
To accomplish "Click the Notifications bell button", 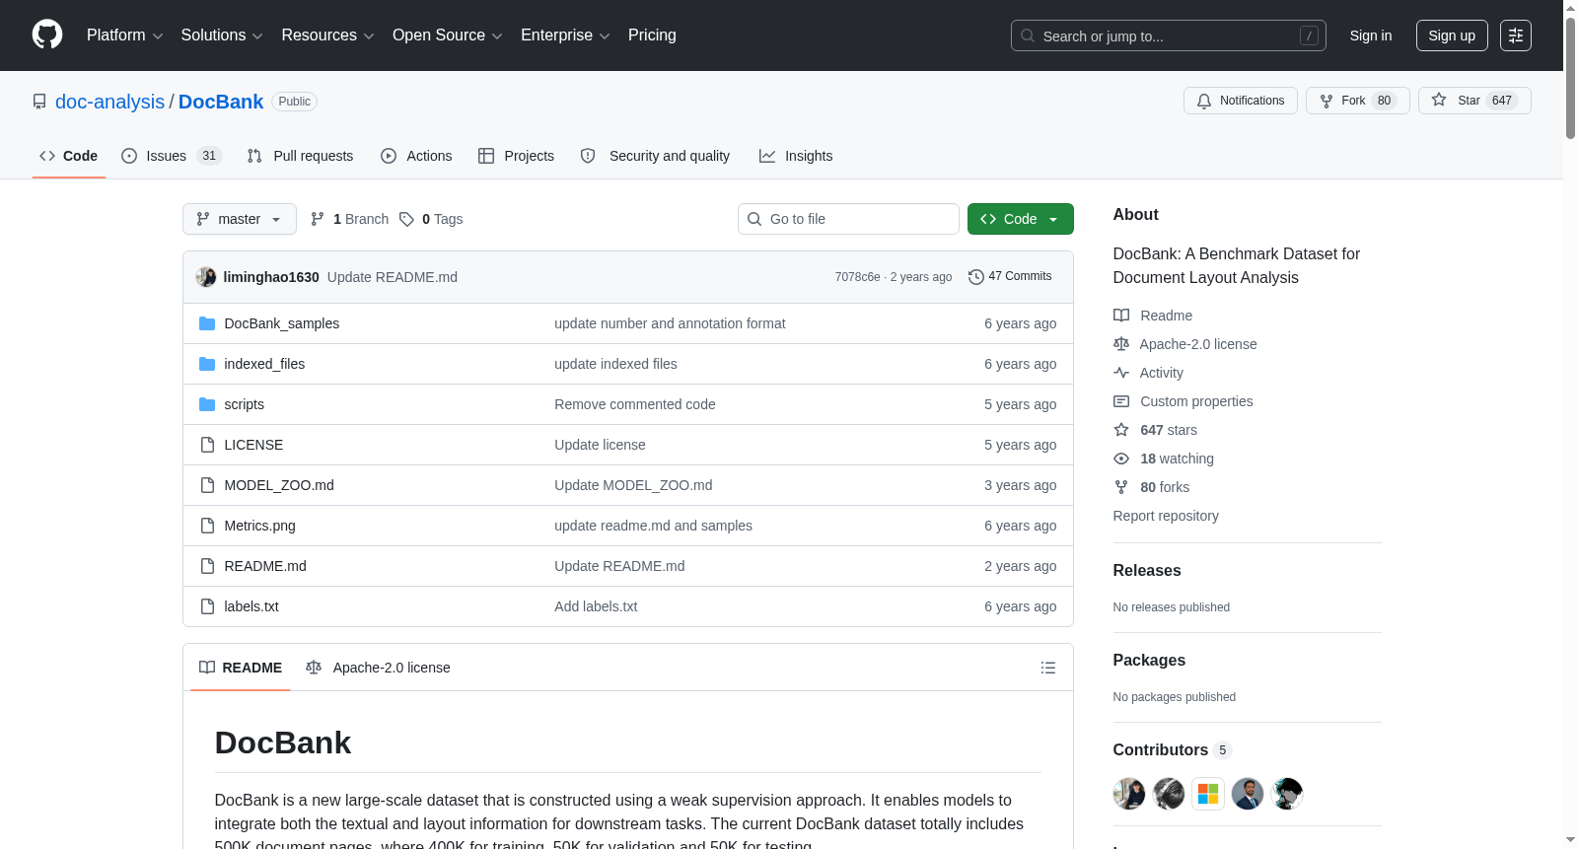I will 1241,101.
